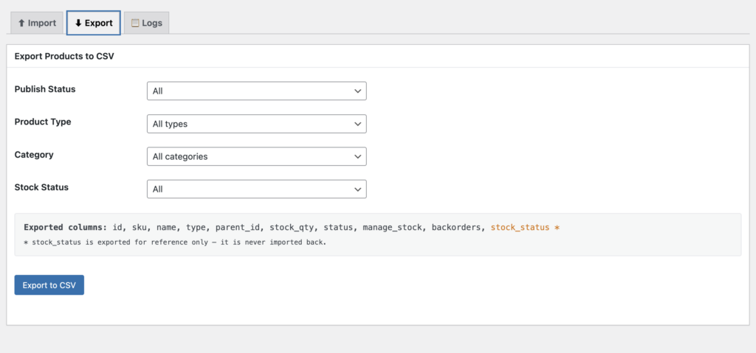756x353 pixels.
Task: Click the up-arrow icon on the Import tab
Action: tap(21, 23)
